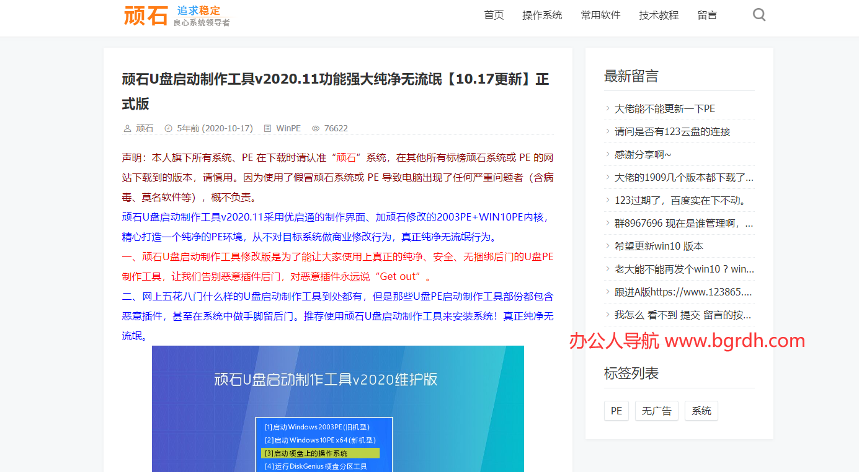Screen dimensions: 859x472
Task: Click the tagline 良心系统领导者
Action: tap(202, 22)
